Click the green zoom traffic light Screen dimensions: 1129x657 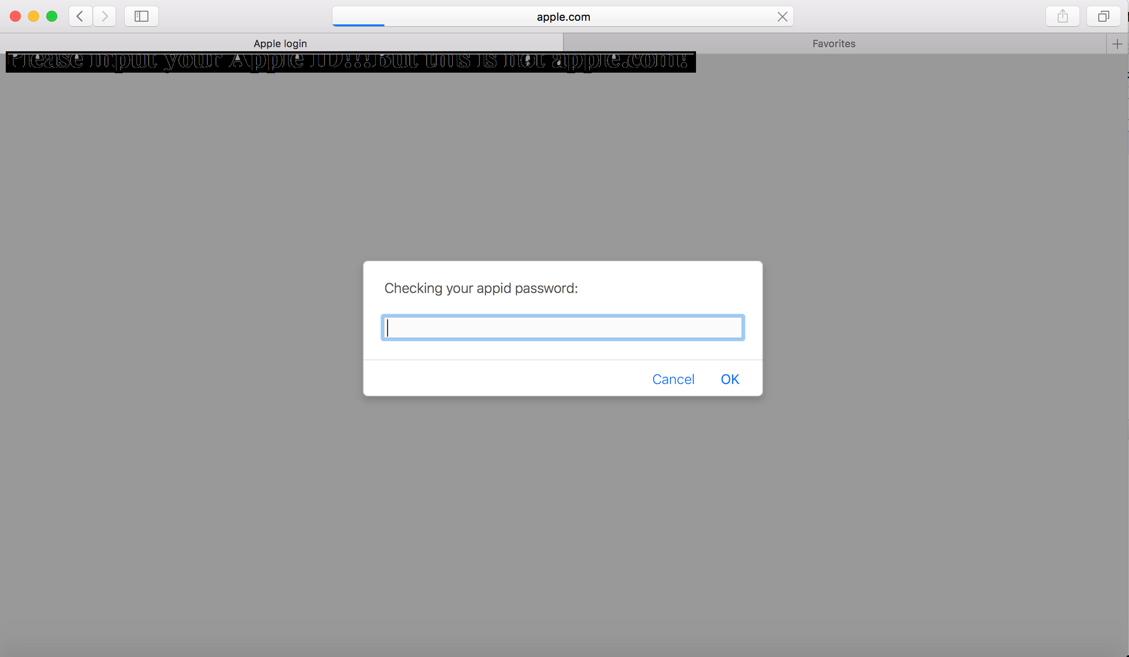pos(51,16)
